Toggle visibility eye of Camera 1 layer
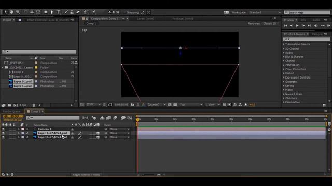This screenshot has width=332, height=186. [3, 129]
